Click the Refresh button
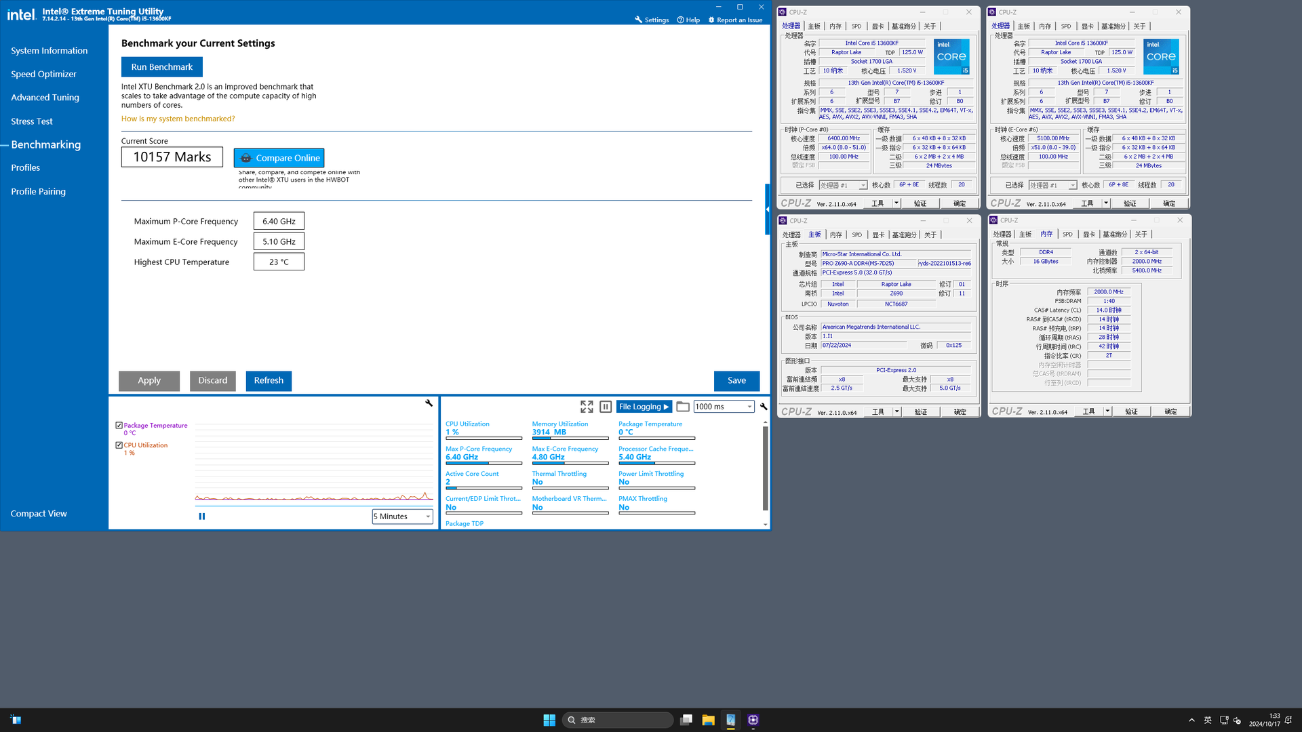1302x732 pixels. [x=269, y=381]
